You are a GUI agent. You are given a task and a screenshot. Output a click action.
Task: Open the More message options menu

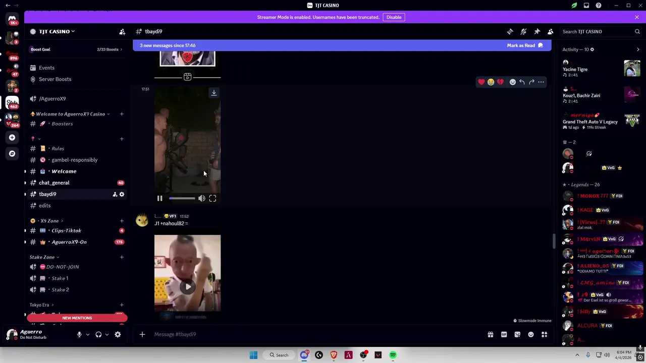pyautogui.click(x=541, y=82)
